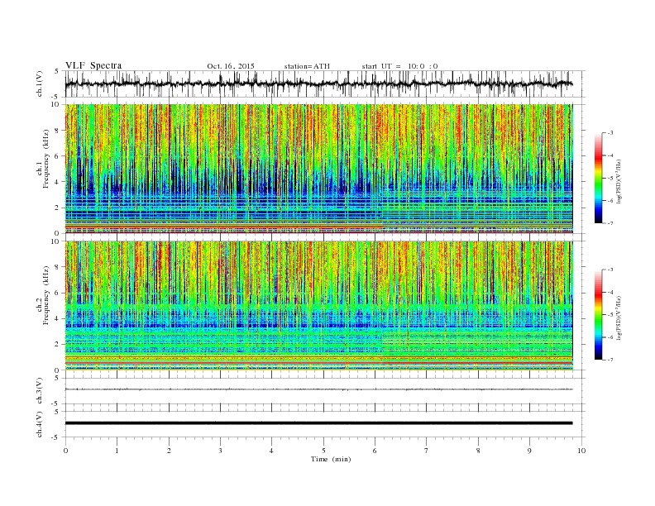This screenshot has width=655, height=506.
Task: Click the ch.3 voltage trace line
Action: pyautogui.click(x=318, y=389)
